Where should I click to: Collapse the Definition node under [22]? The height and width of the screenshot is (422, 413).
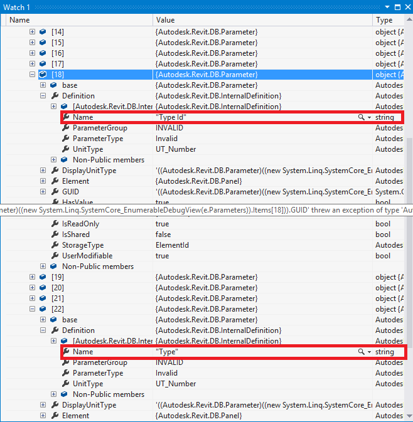tap(43, 330)
